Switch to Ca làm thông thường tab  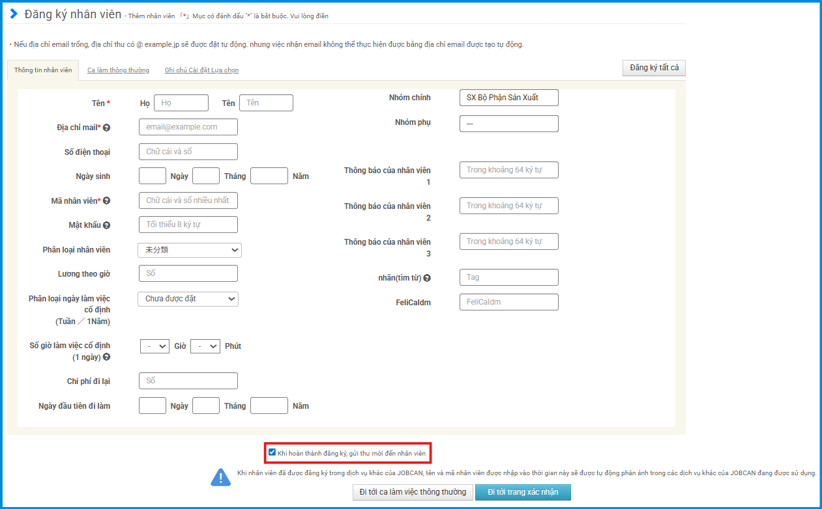118,70
